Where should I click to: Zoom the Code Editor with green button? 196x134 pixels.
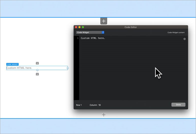pyautogui.click(x=83, y=27)
